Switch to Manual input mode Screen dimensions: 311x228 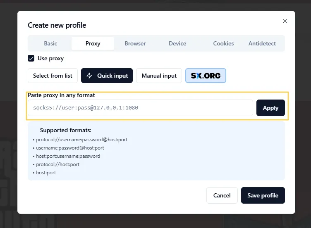click(x=159, y=76)
